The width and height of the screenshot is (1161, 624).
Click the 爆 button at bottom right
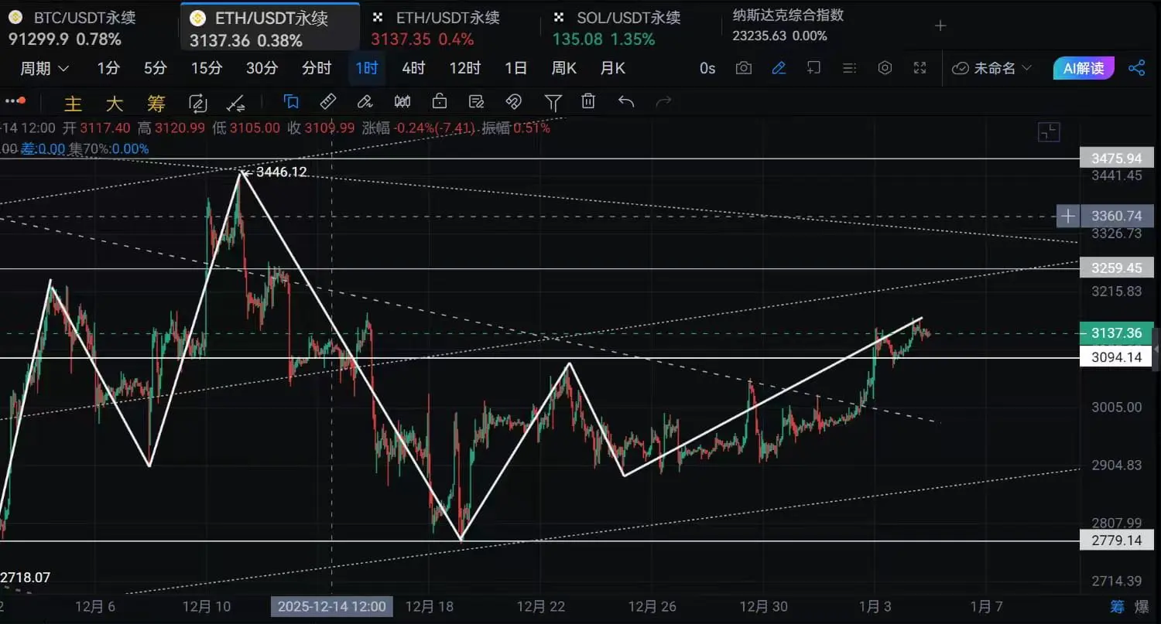pyautogui.click(x=1142, y=606)
